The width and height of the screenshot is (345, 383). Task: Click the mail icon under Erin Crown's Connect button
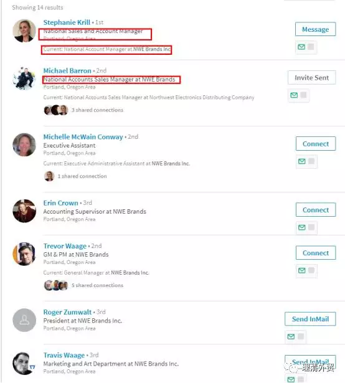(x=302, y=227)
